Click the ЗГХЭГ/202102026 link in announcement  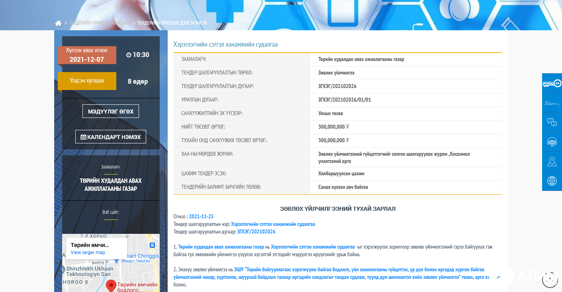coord(256,231)
